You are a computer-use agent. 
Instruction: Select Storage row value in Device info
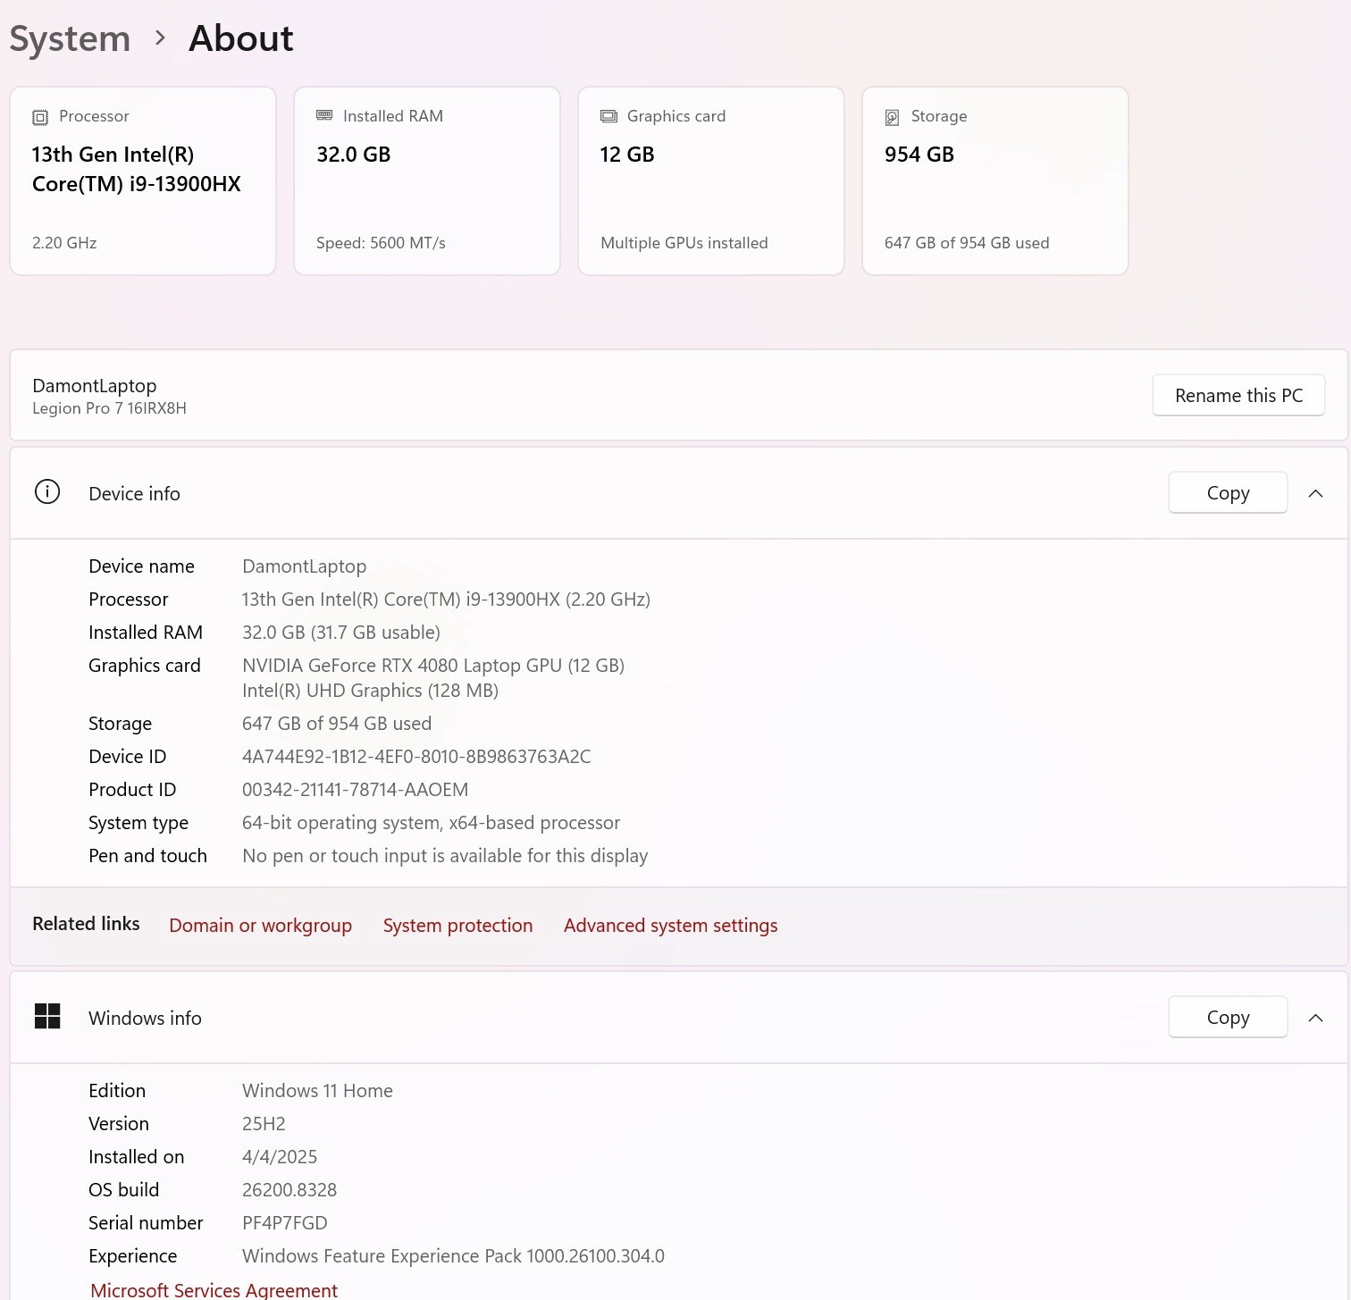(337, 723)
